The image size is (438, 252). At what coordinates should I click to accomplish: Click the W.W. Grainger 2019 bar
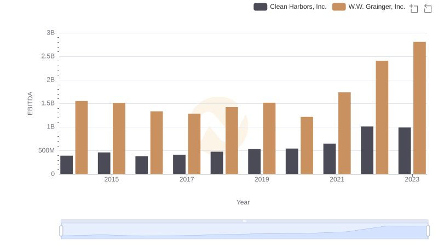(269, 138)
